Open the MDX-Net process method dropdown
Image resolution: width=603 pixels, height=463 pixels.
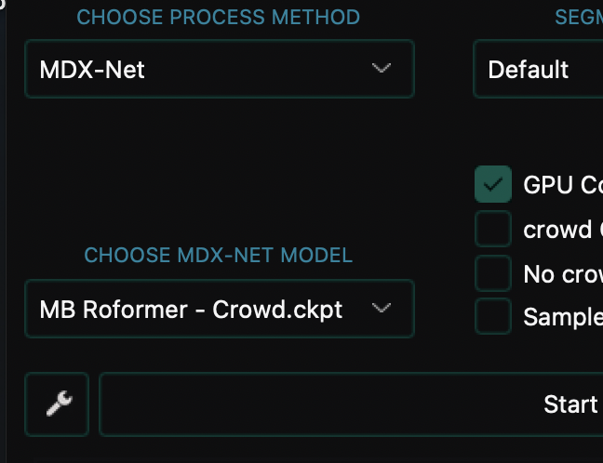(x=219, y=69)
